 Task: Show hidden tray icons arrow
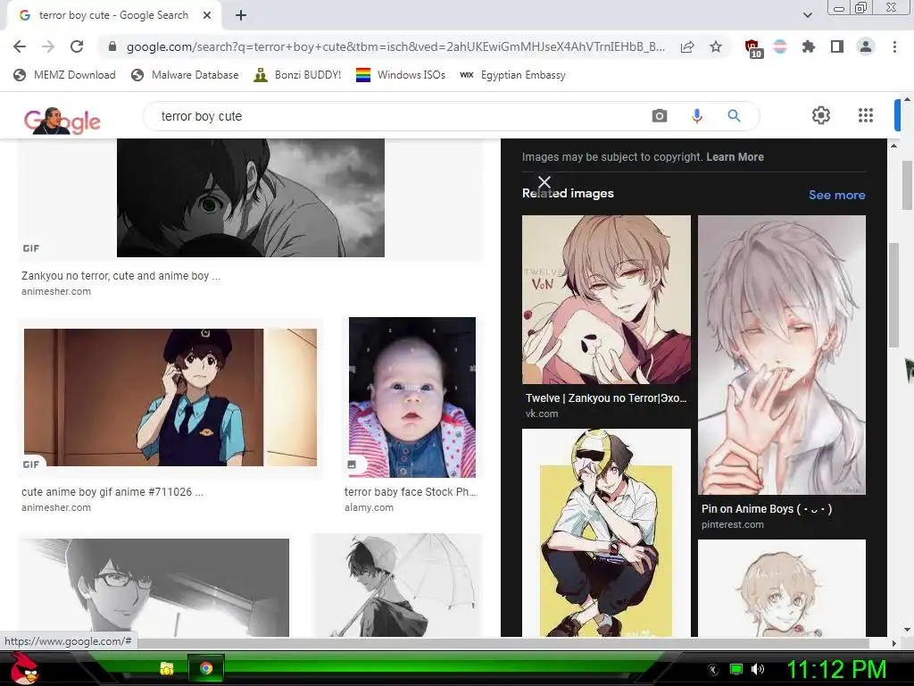(x=713, y=669)
